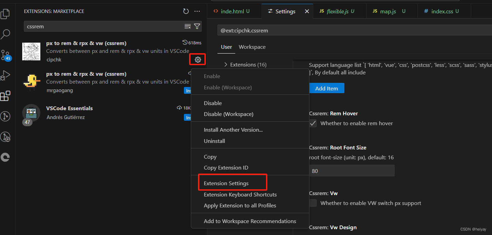Toggle the Rem Hover checkbox
The height and width of the screenshot is (235, 492).
pyautogui.click(x=313, y=123)
